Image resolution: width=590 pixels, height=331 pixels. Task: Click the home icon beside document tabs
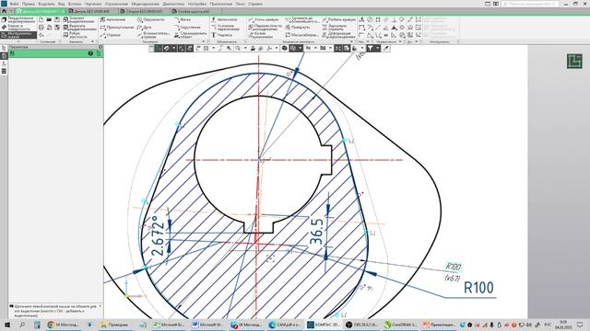click(x=4, y=11)
